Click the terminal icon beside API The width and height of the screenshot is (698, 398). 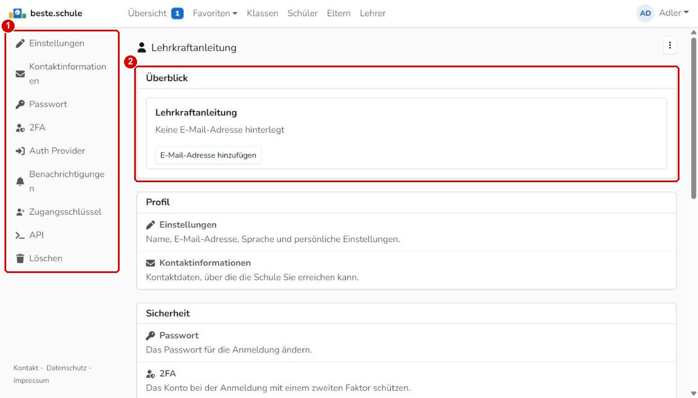(20, 235)
